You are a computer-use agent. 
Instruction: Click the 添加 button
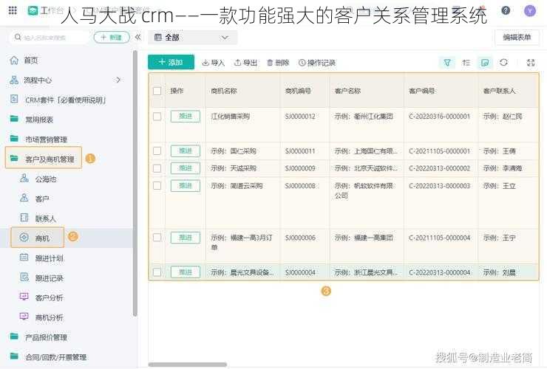click(x=171, y=63)
